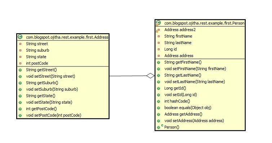Pick the void setState(String state) method
This screenshot has height=143, width=272.
click(x=49, y=102)
